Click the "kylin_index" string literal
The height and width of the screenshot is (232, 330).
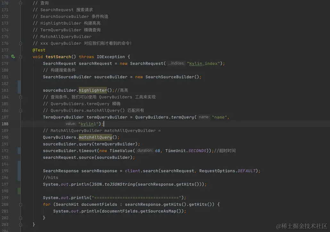[203, 63]
